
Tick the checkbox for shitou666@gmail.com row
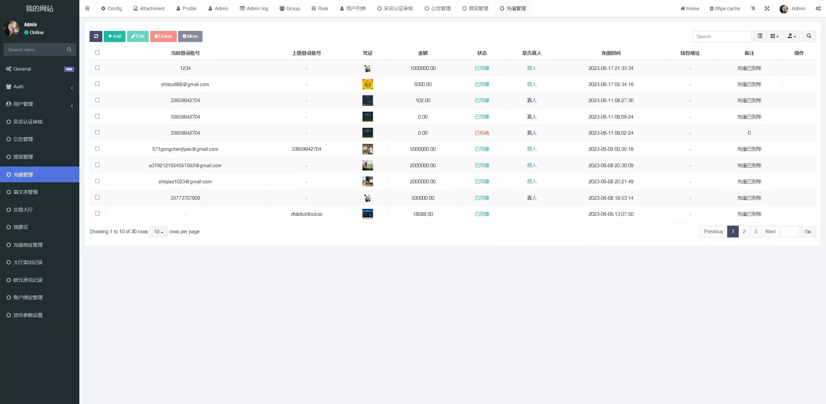tap(97, 84)
